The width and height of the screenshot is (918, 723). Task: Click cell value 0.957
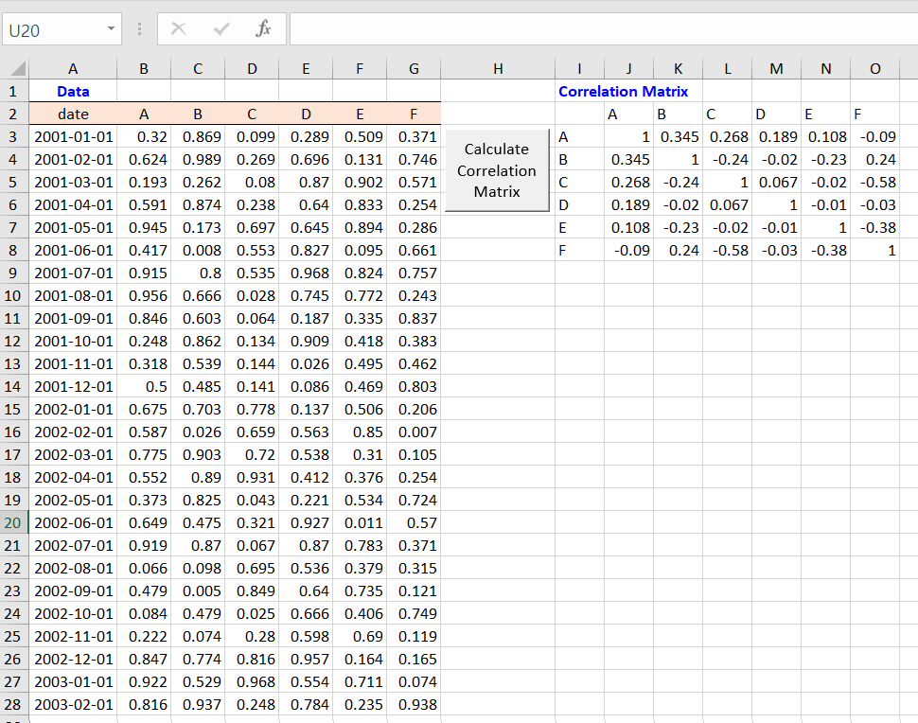click(306, 660)
